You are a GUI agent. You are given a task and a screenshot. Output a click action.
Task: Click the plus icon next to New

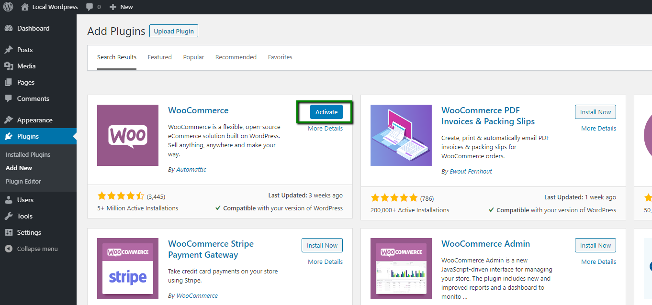click(112, 7)
